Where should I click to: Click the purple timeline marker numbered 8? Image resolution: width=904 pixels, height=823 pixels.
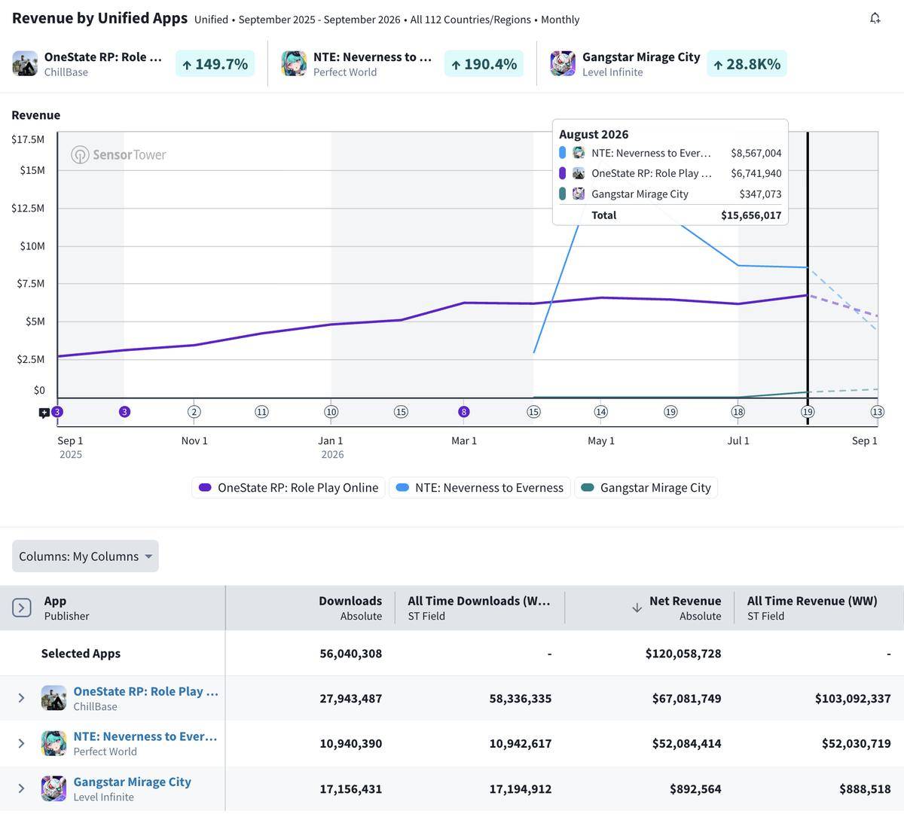click(x=464, y=412)
